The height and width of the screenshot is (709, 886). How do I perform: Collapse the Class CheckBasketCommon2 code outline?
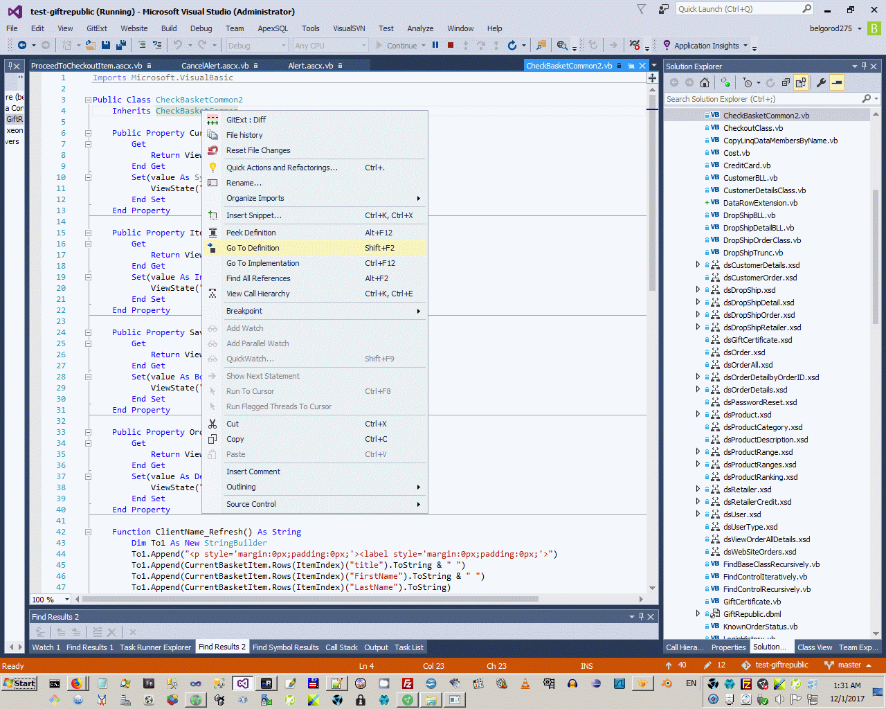click(88, 100)
